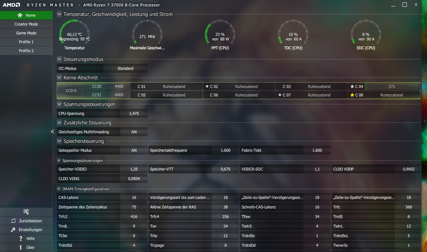Screen dimensions: 427x252
Task: Click the Trfc2 value 416
Action: pos(134,217)
